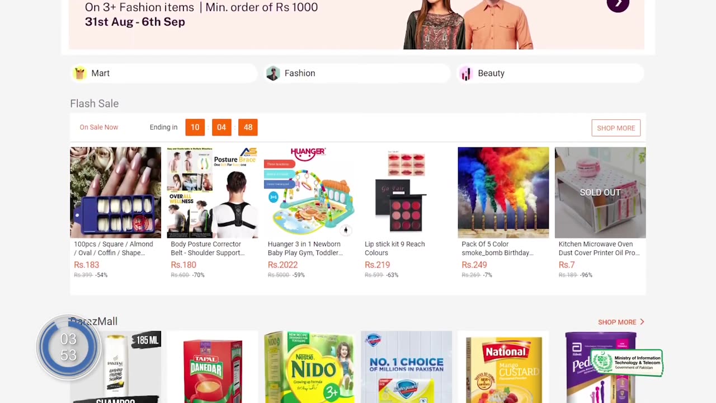Open the Mart category tab
Viewport: 716px width, 403px height.
click(162, 73)
